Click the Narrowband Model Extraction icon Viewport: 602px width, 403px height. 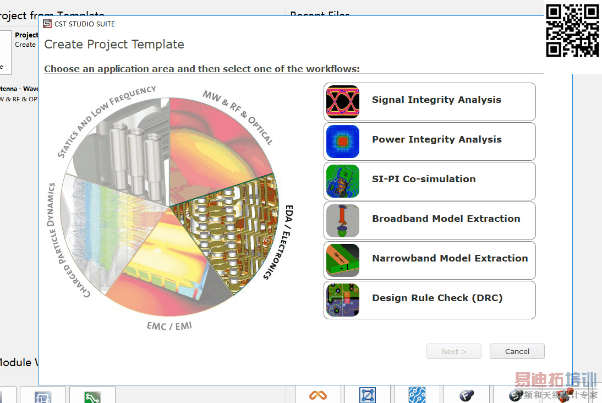(x=342, y=260)
